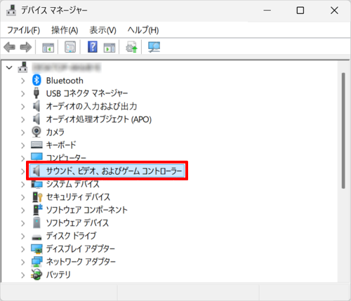This screenshot has height=301, width=351.
Task: Expand the カメラ category
Action: pos(22,133)
